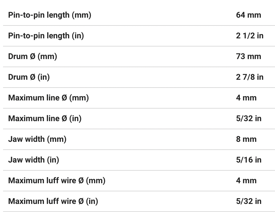
Task: Click the "Pin-to-pin length (mm)" row label
Action: click(x=50, y=15)
